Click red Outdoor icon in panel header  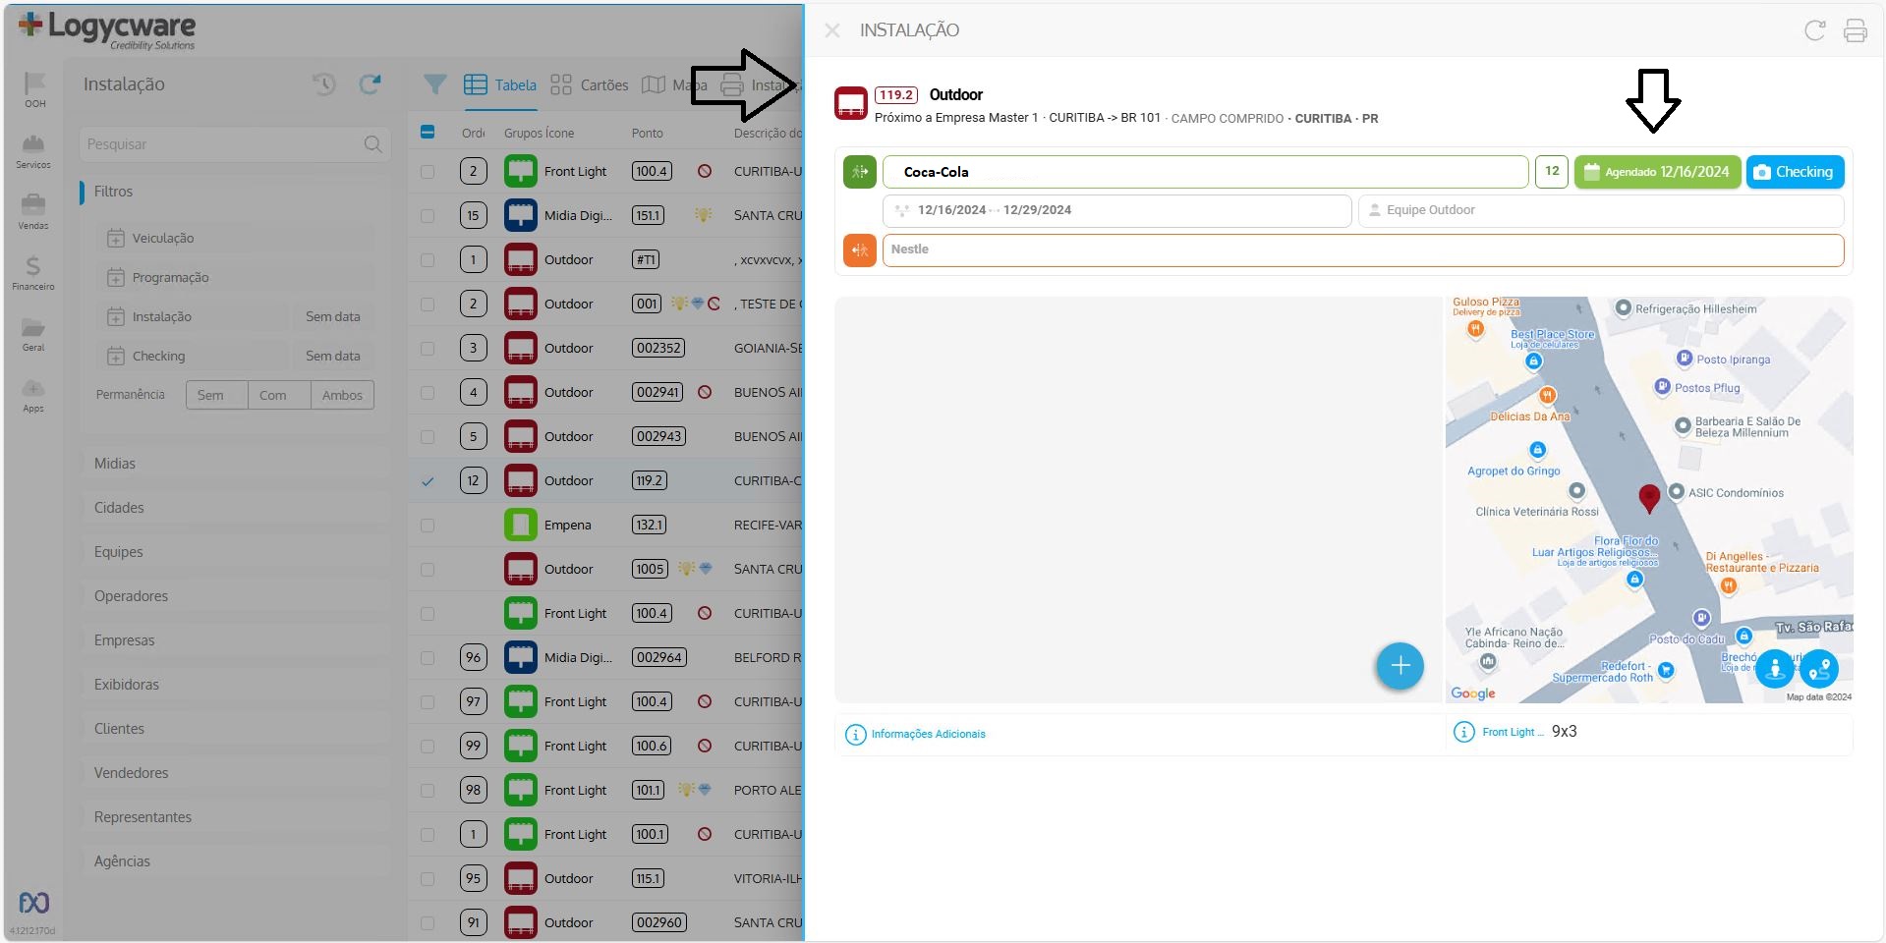pyautogui.click(x=851, y=103)
